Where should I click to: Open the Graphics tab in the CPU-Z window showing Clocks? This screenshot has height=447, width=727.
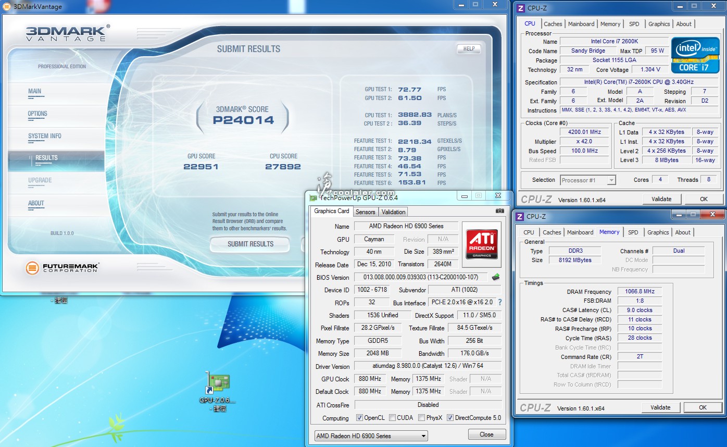tap(659, 24)
